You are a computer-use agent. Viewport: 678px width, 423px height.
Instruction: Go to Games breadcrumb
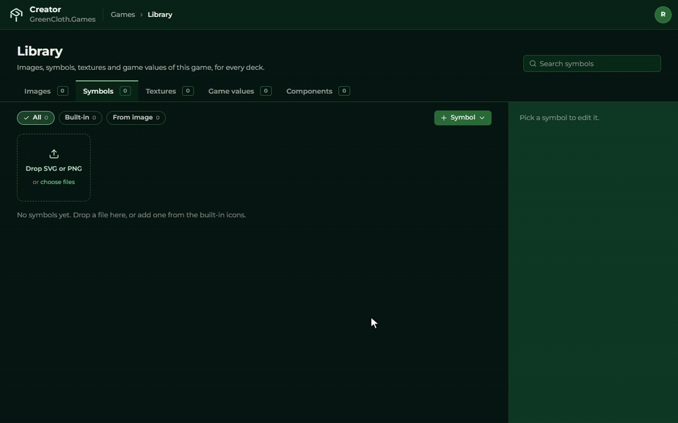click(123, 15)
